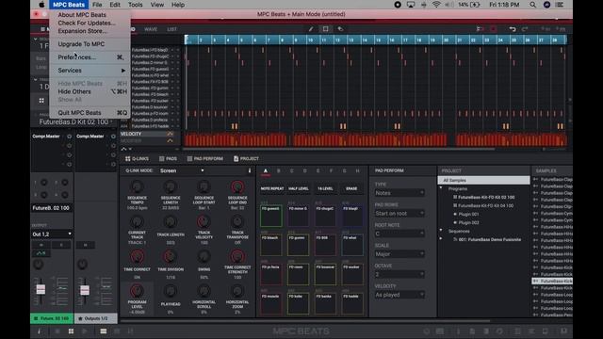Click the undo arrow icon
The image size is (603, 339).
point(513,29)
